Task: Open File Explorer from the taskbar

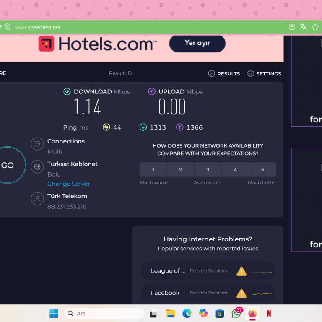Action: (x=170, y=313)
